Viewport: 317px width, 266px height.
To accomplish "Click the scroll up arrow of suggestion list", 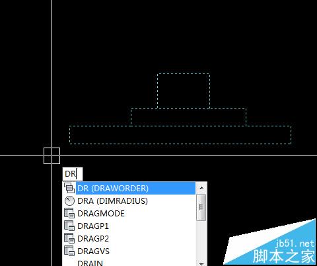I will (x=201, y=188).
